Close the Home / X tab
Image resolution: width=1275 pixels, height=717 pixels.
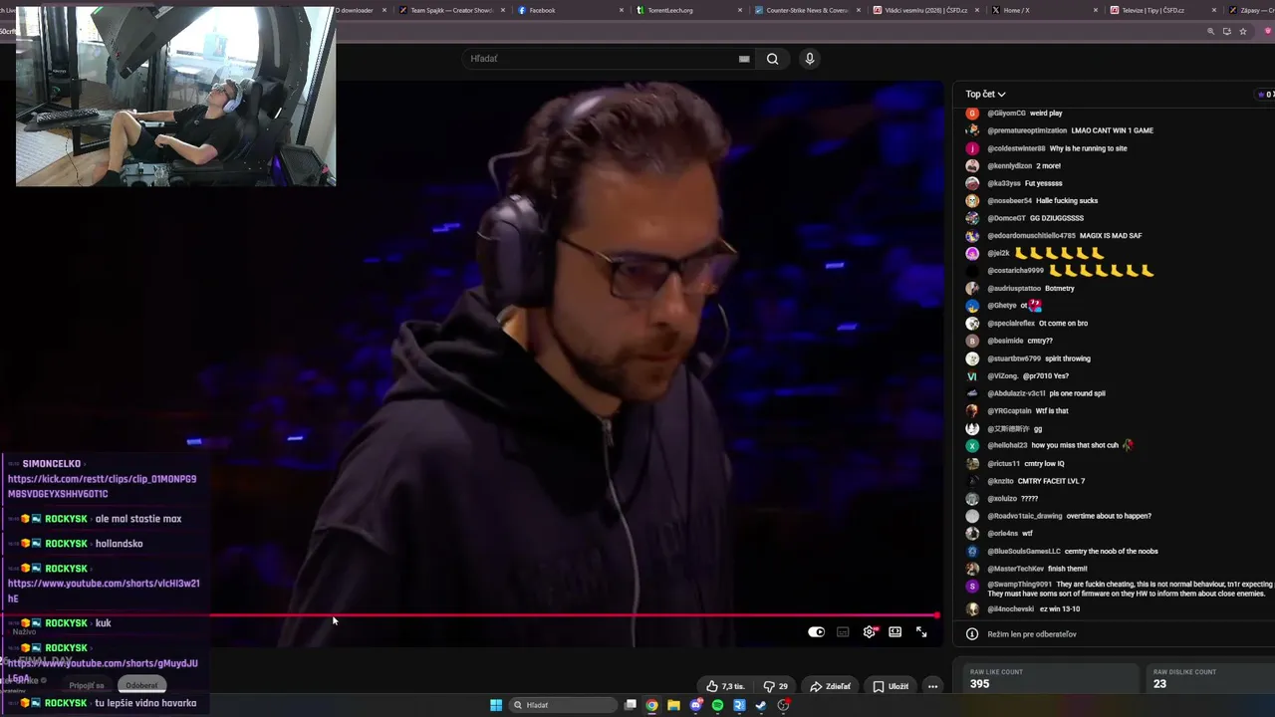tap(1096, 10)
